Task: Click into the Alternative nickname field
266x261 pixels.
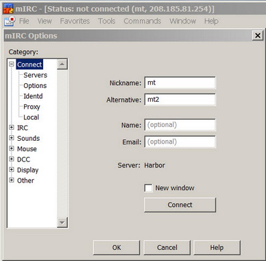Action: 180,100
